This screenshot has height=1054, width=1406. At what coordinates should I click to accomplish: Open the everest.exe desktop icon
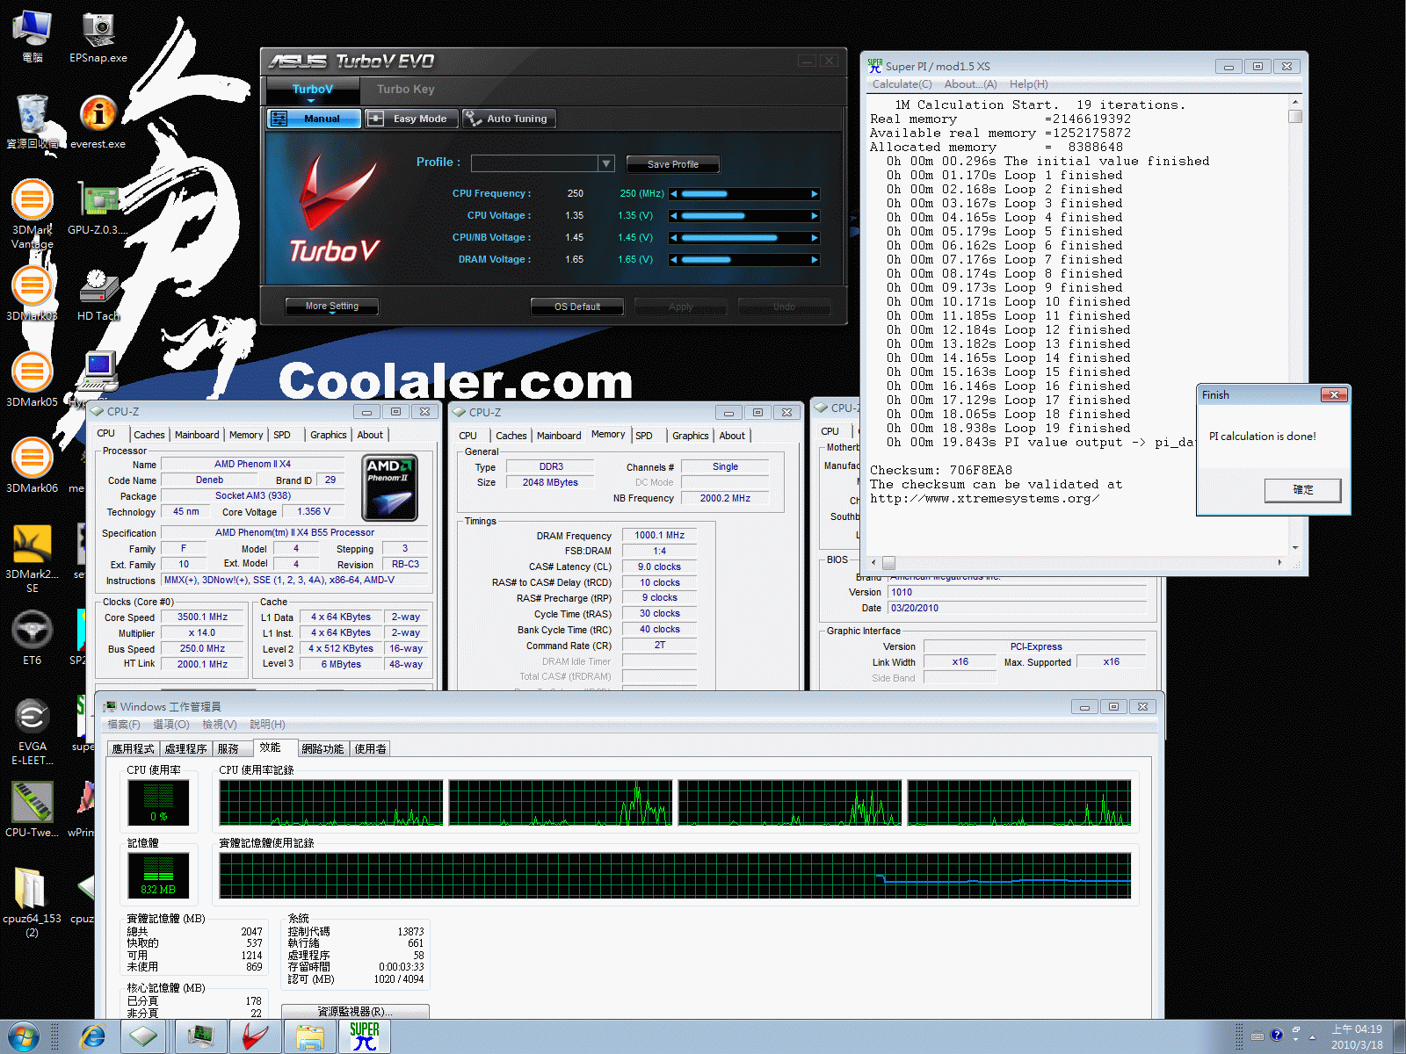pyautogui.click(x=98, y=123)
